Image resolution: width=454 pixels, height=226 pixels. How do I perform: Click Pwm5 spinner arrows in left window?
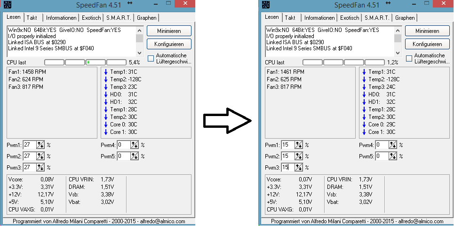135,156
